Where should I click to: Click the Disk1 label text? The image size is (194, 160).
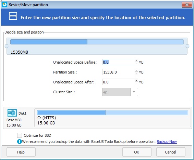[22, 113]
